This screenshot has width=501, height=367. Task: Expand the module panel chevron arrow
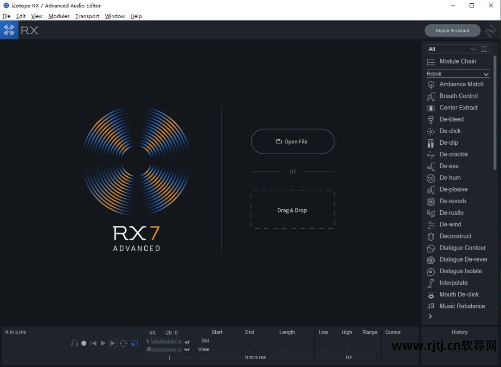[430, 316]
